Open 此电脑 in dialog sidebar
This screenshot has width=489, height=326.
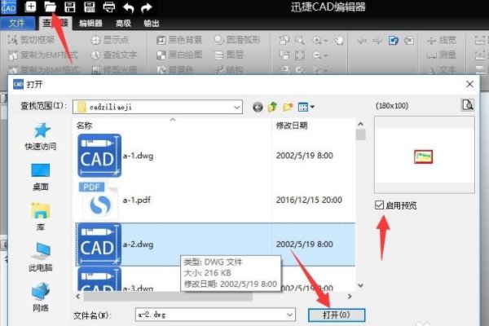click(x=41, y=257)
